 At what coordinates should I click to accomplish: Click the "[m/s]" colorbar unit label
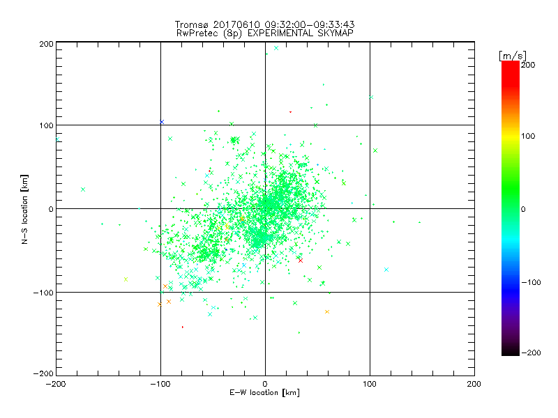[513, 56]
